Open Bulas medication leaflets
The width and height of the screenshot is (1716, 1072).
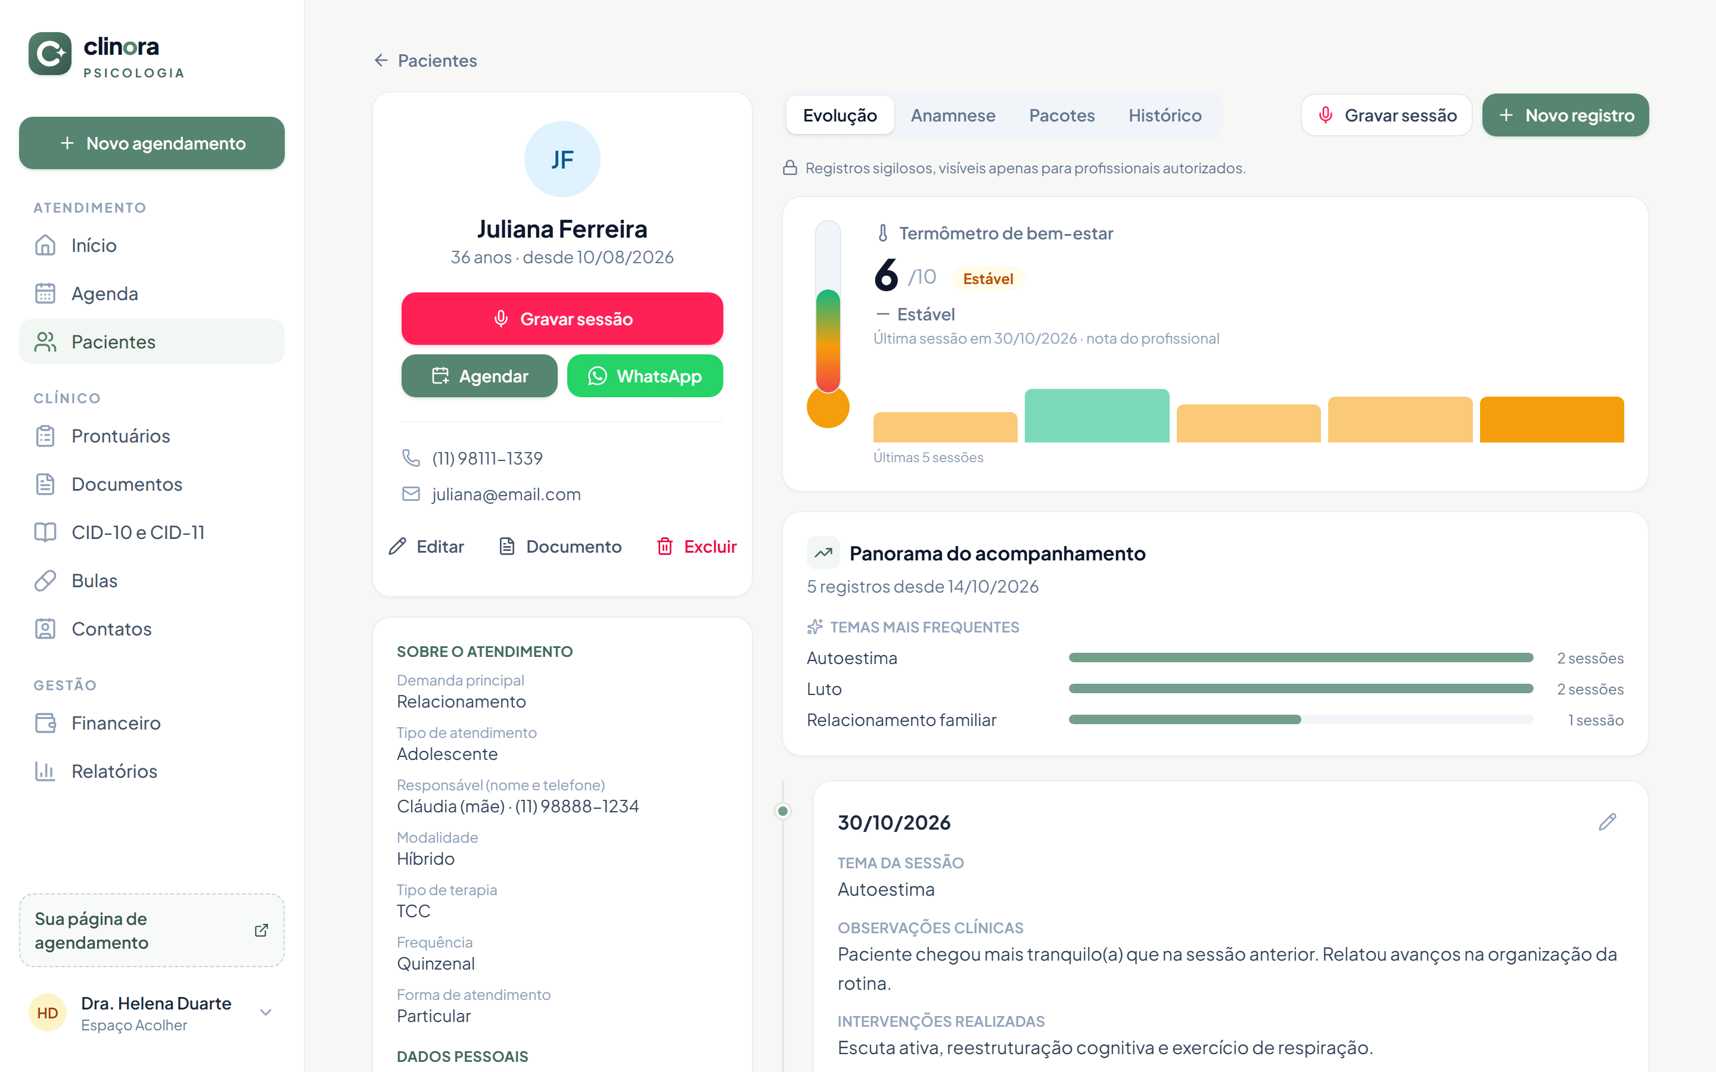(152, 581)
